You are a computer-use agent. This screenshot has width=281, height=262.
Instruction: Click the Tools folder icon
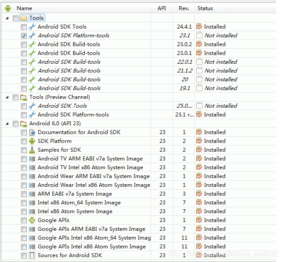tap(24, 18)
